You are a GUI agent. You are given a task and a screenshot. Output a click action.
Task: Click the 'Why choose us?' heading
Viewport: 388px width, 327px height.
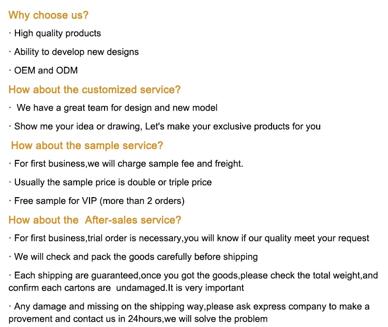(48, 15)
